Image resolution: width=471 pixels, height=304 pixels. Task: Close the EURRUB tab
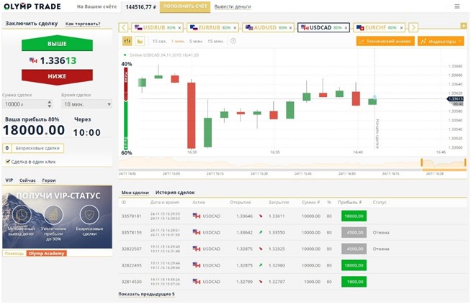point(235,28)
